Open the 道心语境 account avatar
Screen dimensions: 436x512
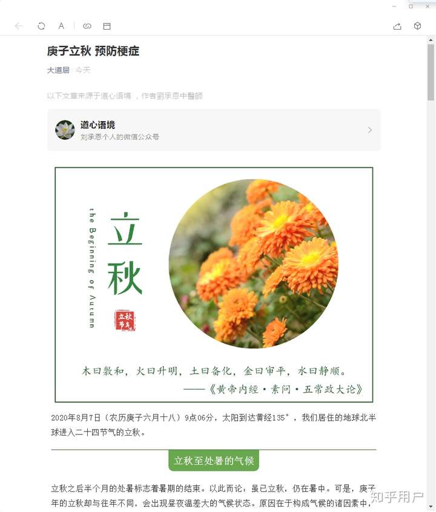pyautogui.click(x=65, y=130)
